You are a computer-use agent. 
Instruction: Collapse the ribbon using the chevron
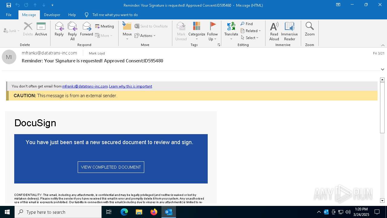383,45
